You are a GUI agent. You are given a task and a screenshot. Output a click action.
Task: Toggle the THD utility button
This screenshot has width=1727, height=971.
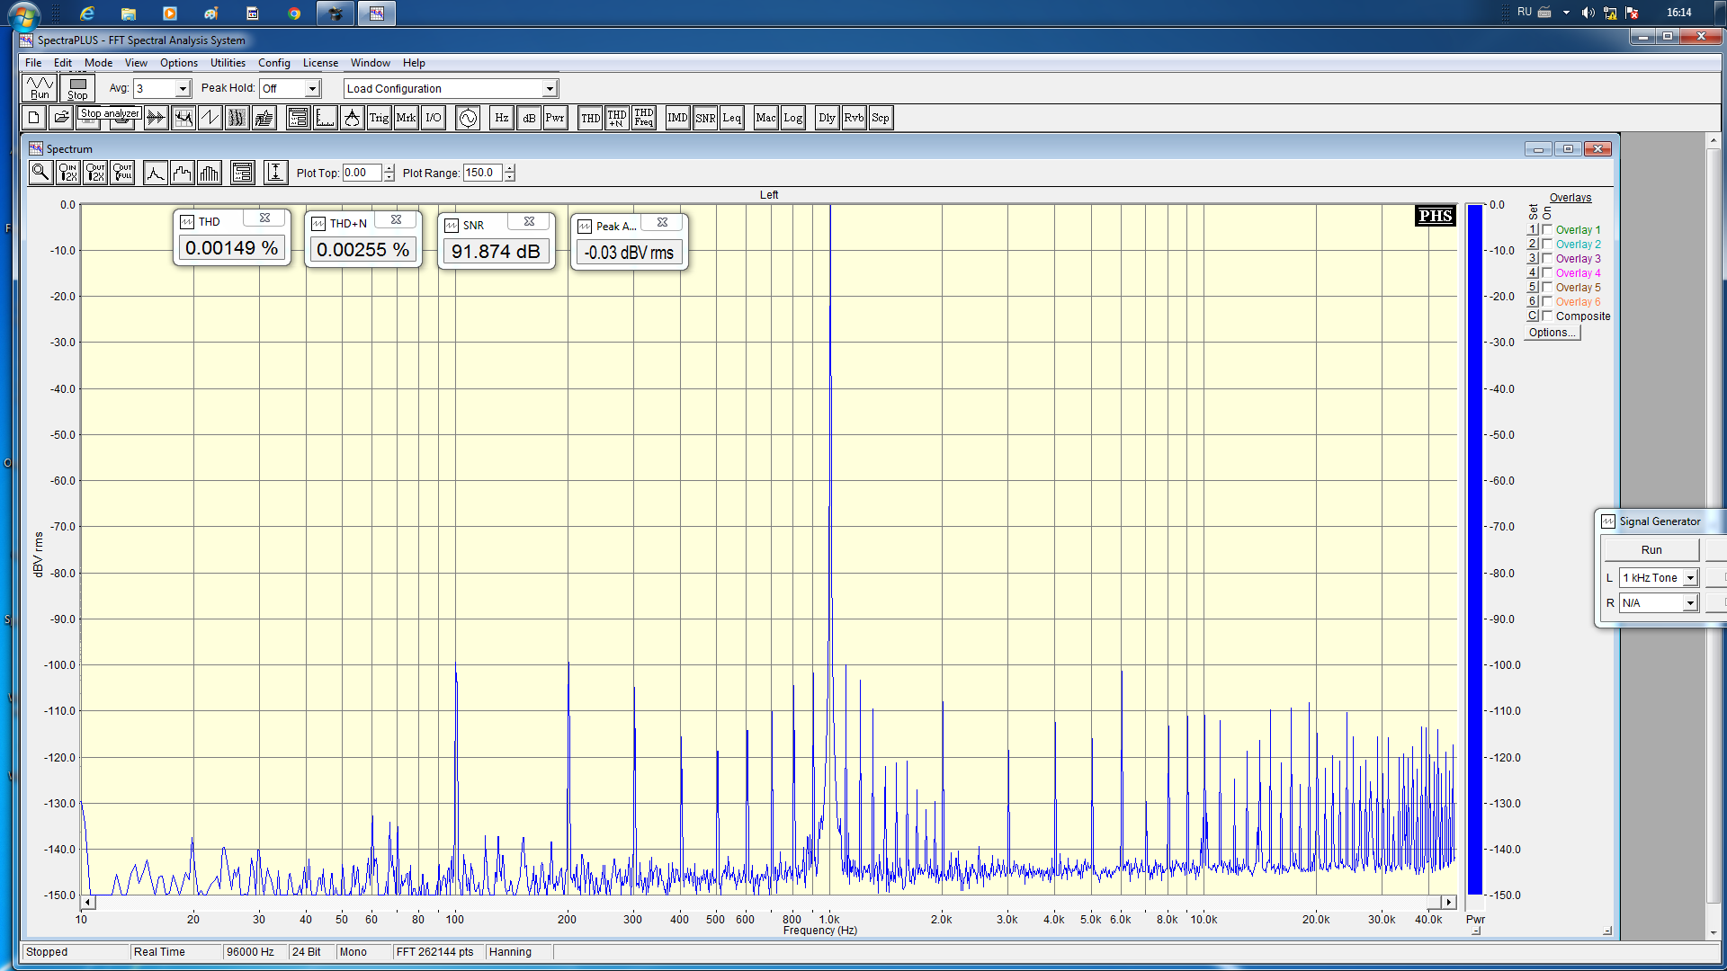click(x=590, y=118)
